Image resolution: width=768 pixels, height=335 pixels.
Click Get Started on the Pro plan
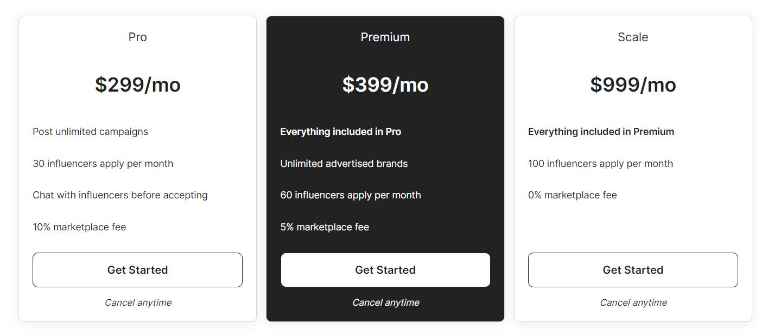coord(137,269)
